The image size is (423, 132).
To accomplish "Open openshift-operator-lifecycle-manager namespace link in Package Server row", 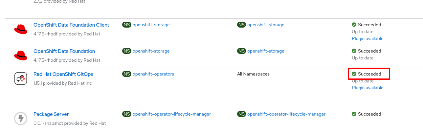I will [x=172, y=114].
